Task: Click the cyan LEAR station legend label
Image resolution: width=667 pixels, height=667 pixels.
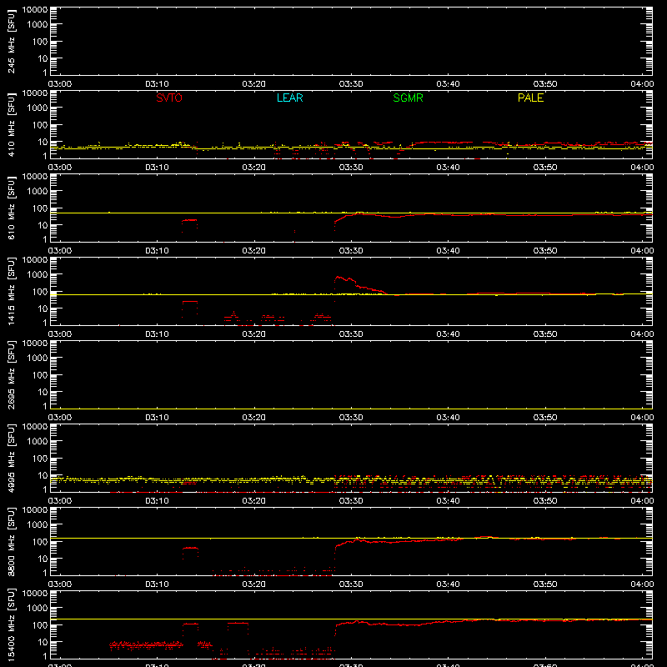Action: (x=289, y=98)
